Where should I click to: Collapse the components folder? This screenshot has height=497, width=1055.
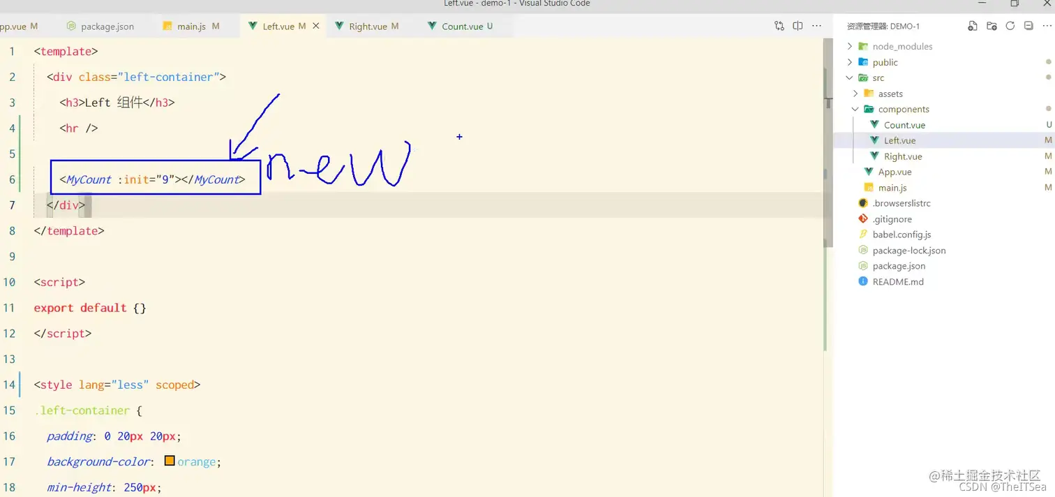pyautogui.click(x=855, y=109)
